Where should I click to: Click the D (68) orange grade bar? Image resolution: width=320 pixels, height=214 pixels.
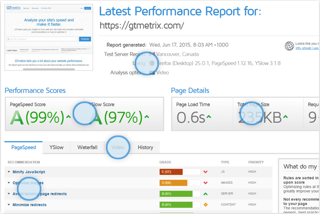(173, 183)
